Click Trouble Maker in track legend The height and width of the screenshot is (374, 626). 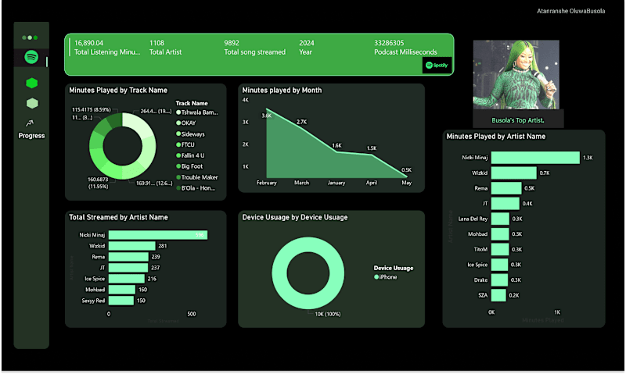click(x=197, y=177)
